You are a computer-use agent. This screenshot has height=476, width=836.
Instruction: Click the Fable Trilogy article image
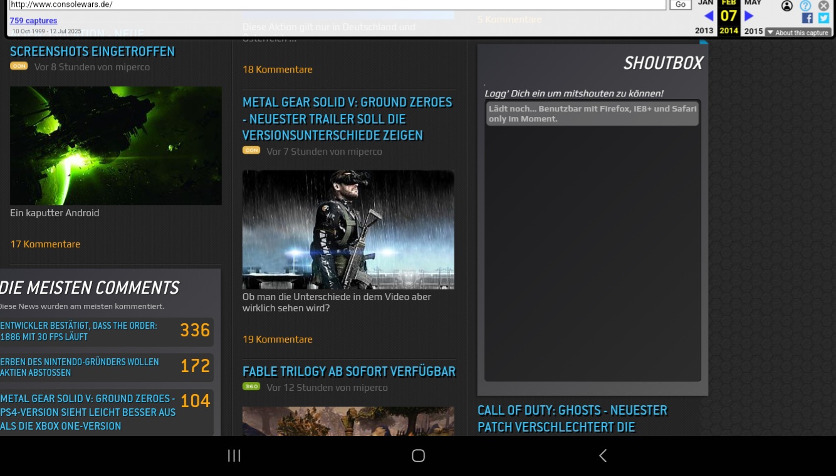348,421
